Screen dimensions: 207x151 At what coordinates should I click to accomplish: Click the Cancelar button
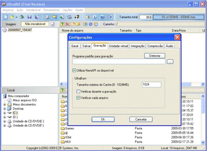coord(141,119)
